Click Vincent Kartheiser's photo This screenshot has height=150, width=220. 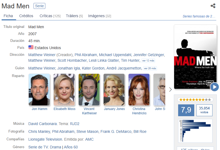[x=89, y=90]
